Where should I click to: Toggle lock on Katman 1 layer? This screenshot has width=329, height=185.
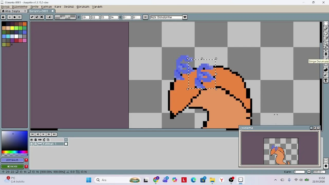pyautogui.click(x=36, y=144)
